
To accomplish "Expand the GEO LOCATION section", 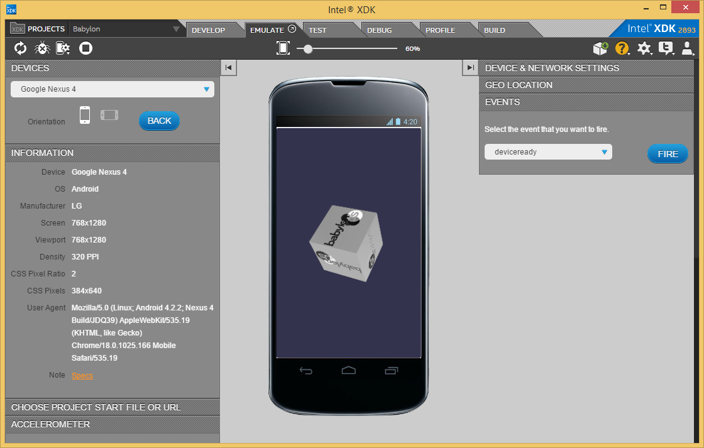I will [x=586, y=85].
